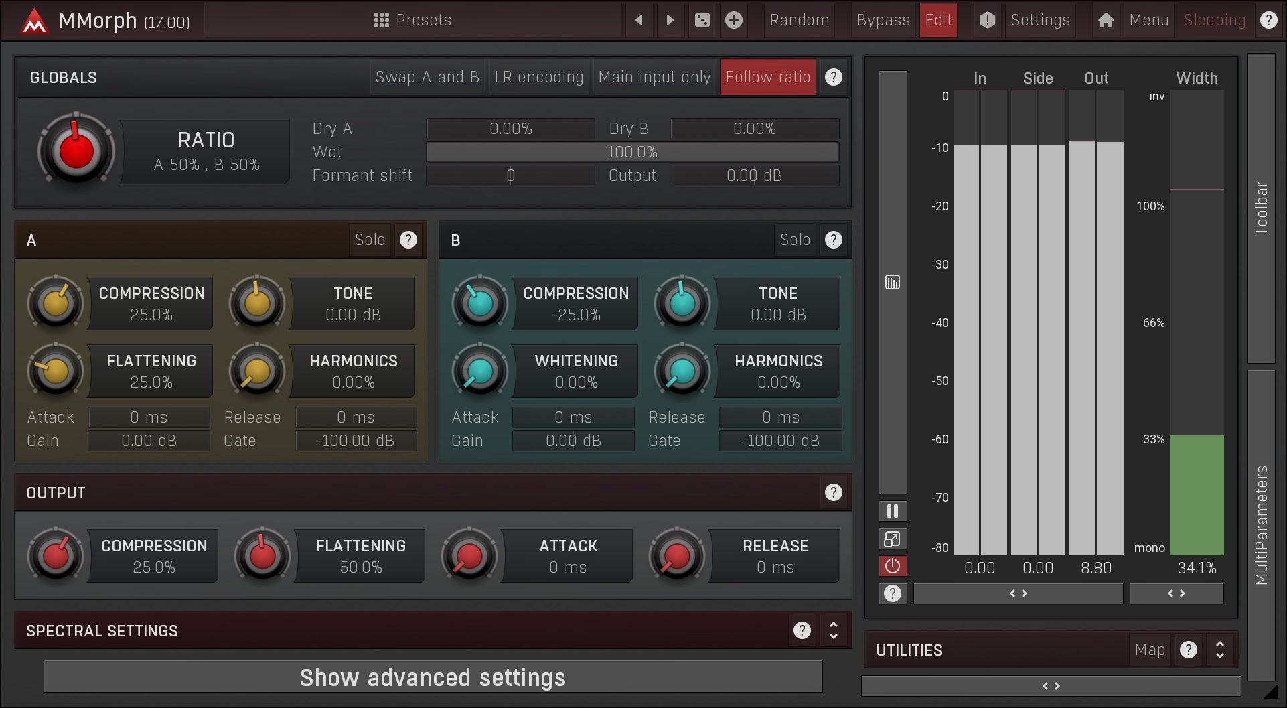Click Show advanced settings button
The height and width of the screenshot is (708, 1287).
pyautogui.click(x=433, y=677)
